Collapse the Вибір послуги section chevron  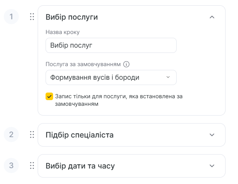click(x=212, y=17)
